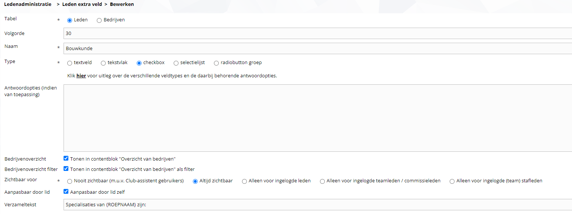This screenshot has width=572, height=214.
Task: Toggle 'Aanpasbaar door lid zelf' checkbox
Action: (66, 192)
